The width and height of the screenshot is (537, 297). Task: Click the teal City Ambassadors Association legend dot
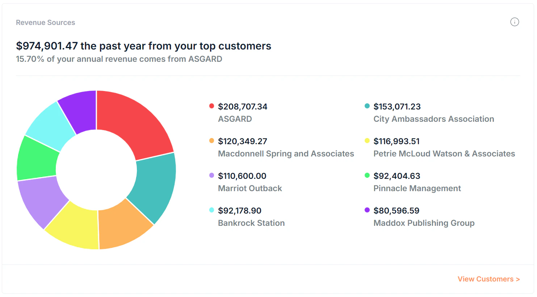pyautogui.click(x=367, y=106)
